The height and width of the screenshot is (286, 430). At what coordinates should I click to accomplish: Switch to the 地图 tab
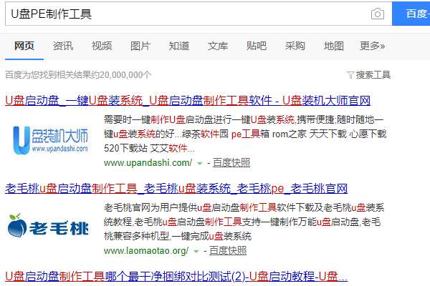pyautogui.click(x=333, y=46)
